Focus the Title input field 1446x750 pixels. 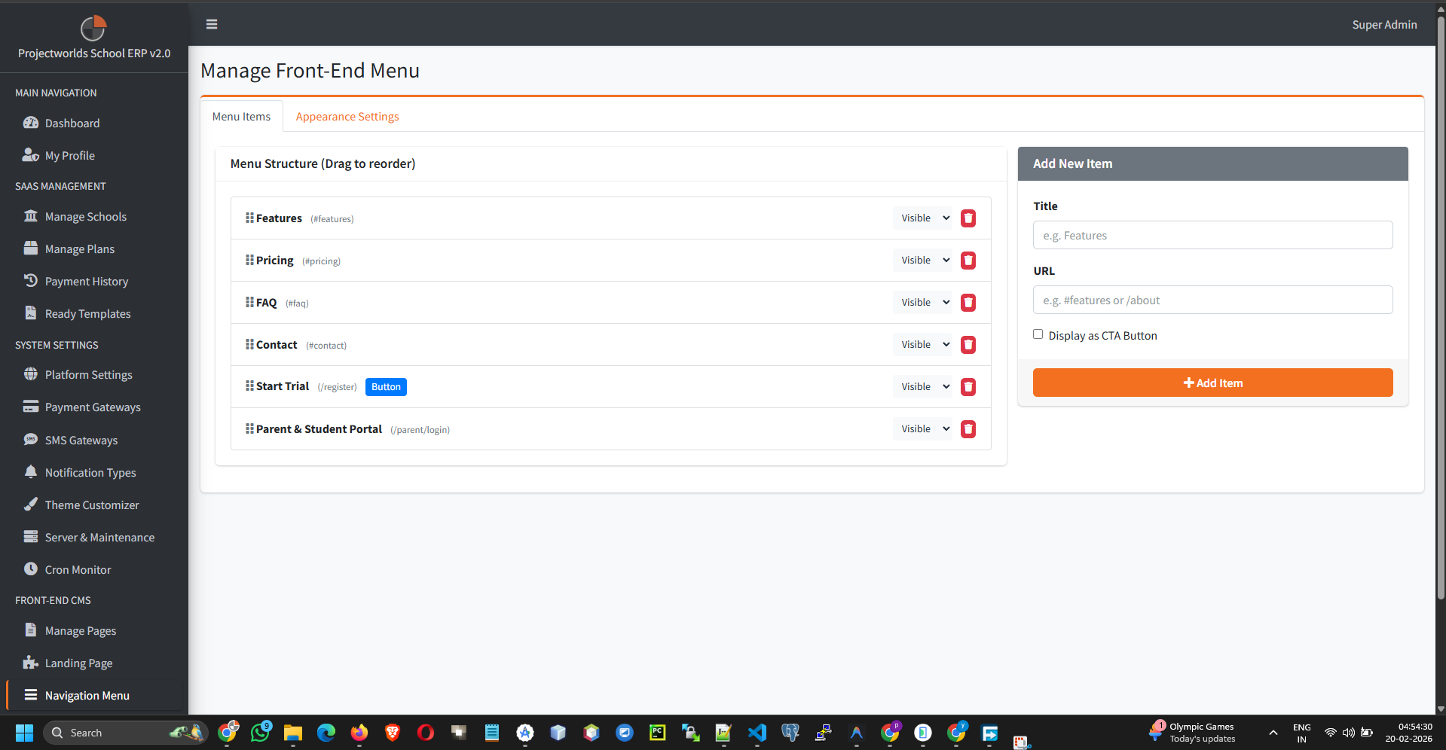point(1212,235)
